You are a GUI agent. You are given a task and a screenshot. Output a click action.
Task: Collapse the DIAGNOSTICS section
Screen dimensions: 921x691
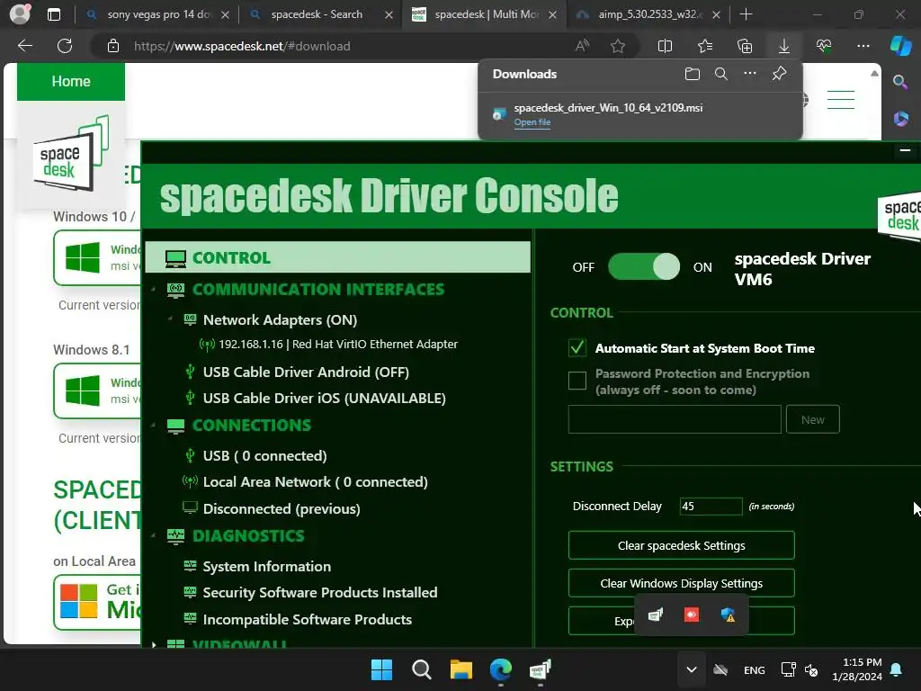[153, 535]
